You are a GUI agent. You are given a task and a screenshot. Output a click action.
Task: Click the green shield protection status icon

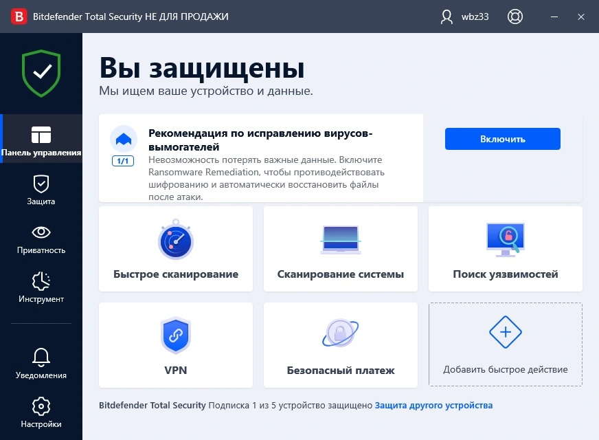[x=41, y=73]
